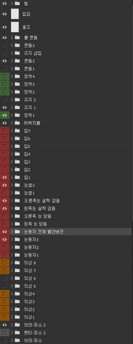Image resolution: width=133 pixels, height=344 pixels.
Task: Click the folder icon of 허벅지뿔 group
Action: click(x=17, y=123)
